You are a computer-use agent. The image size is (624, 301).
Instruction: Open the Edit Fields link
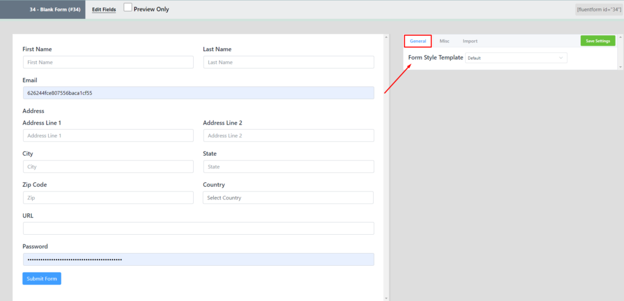click(x=104, y=10)
